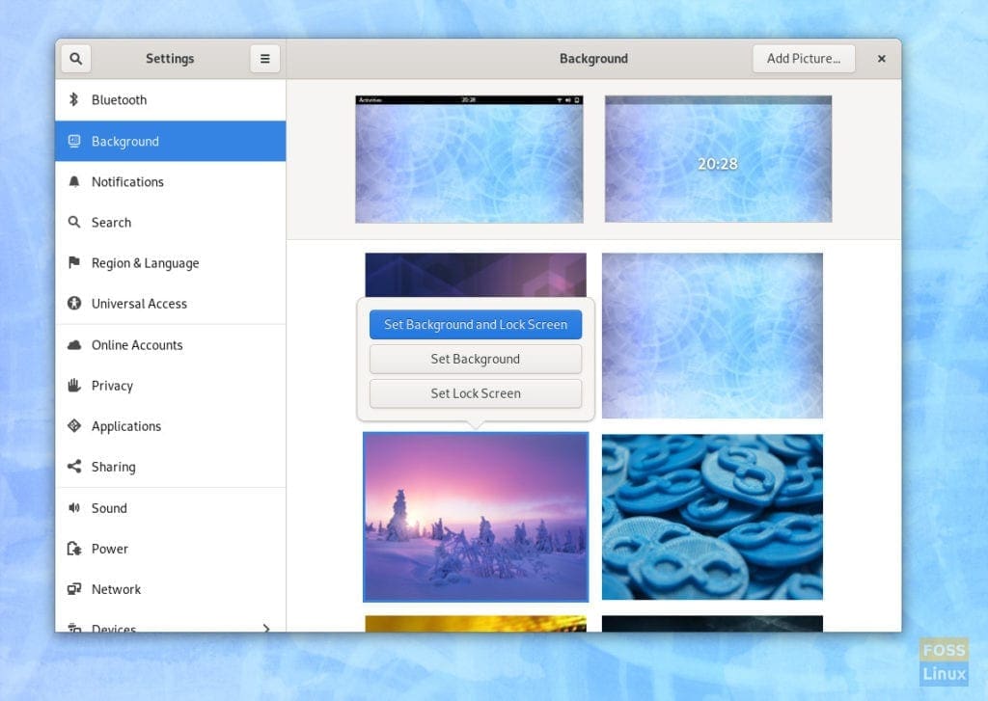Screen dimensions: 988x701
Task: Select the blue infinity tokens wallpaper thumbnail
Action: pos(712,517)
